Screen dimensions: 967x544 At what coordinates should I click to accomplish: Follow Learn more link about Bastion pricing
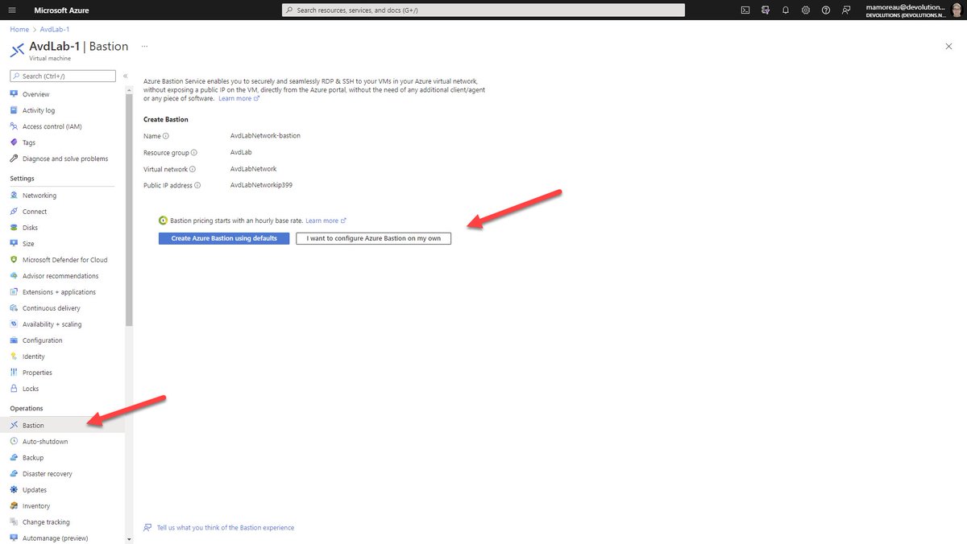[x=326, y=220]
